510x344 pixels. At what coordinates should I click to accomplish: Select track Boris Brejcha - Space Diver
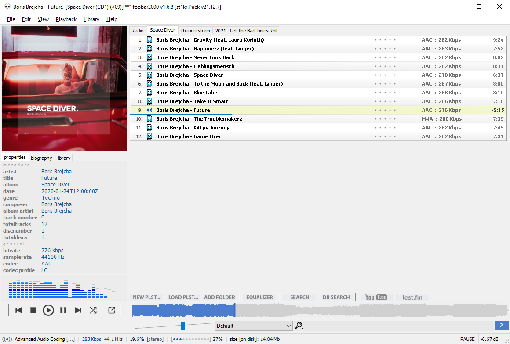pos(189,75)
